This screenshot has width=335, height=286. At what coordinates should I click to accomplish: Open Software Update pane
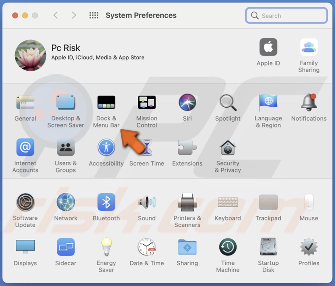pos(25,202)
